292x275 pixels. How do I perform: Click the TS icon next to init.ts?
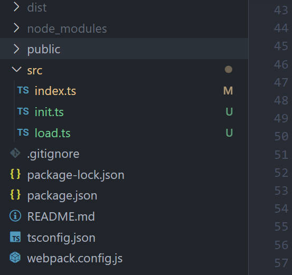23,111
